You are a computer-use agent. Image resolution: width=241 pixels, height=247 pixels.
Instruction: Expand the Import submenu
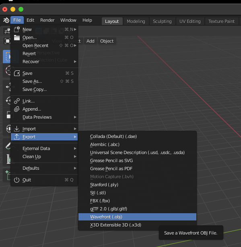click(x=44, y=129)
